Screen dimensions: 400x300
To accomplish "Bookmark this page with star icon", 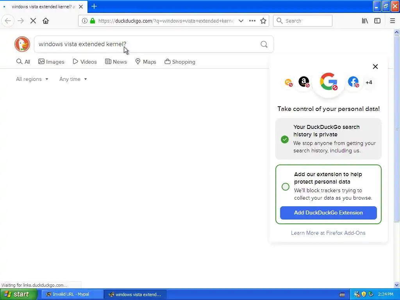I will [x=263, y=21].
